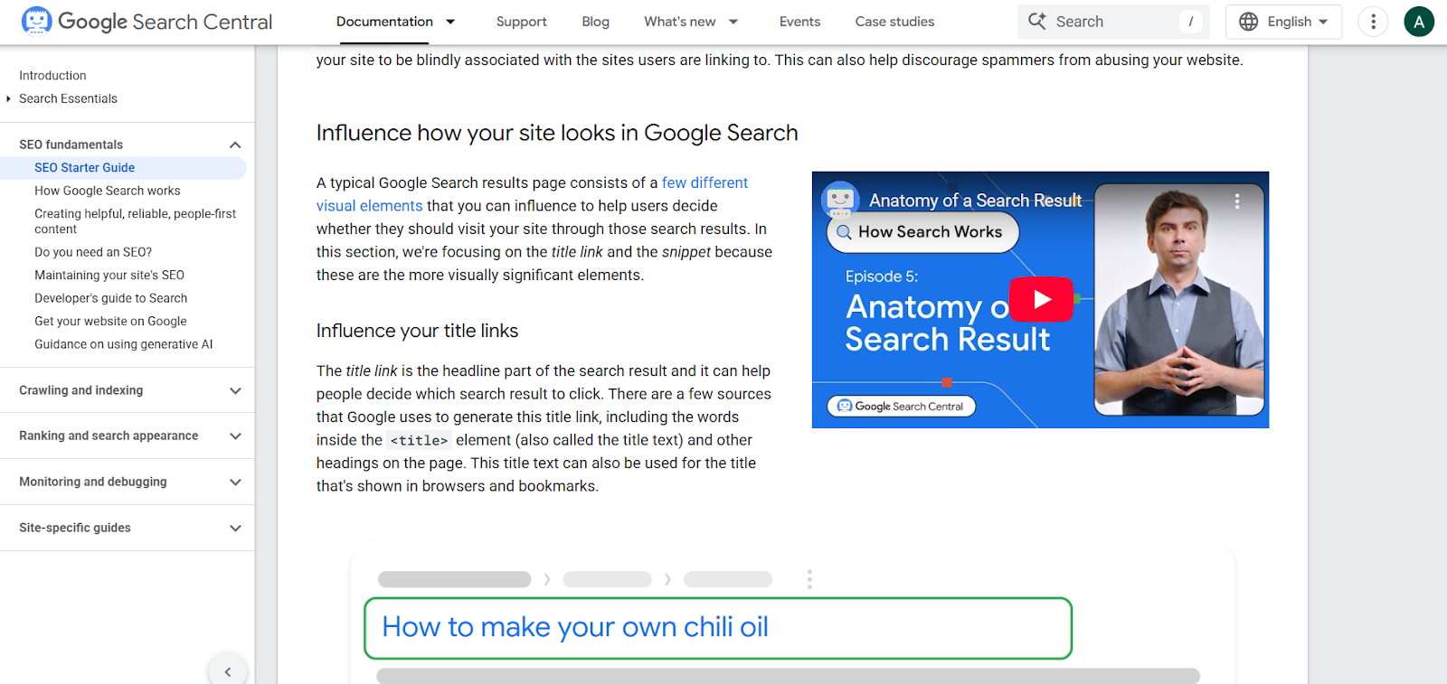Image resolution: width=1447 pixels, height=684 pixels.
Task: Click the 'How Search Works' pill in video
Action: pos(922,232)
